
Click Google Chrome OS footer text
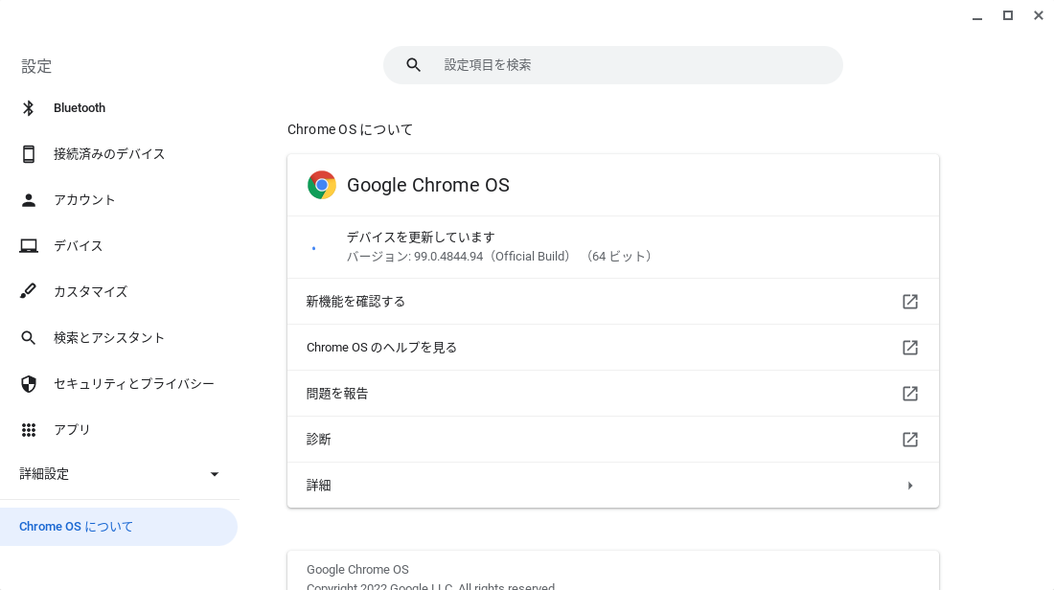tap(357, 570)
